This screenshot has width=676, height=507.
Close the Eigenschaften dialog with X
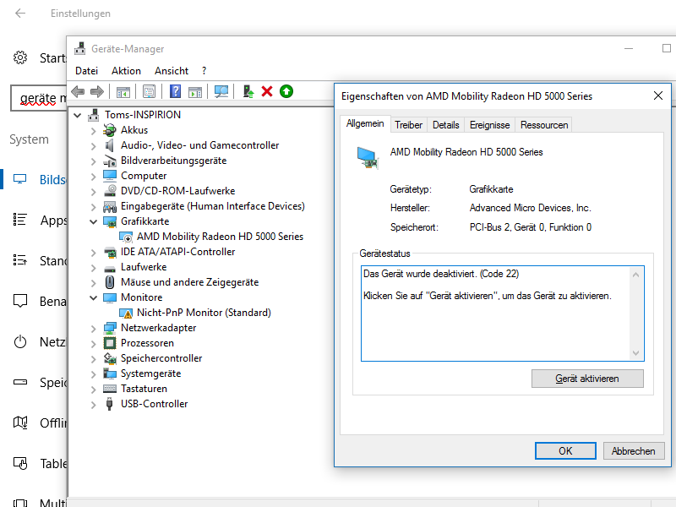(658, 95)
